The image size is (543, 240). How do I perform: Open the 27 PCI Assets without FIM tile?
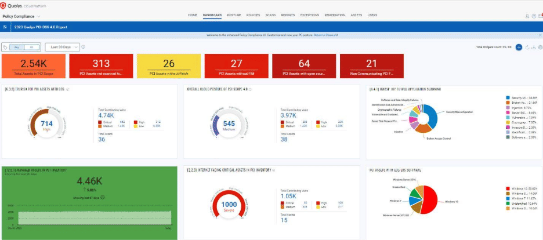click(236, 67)
